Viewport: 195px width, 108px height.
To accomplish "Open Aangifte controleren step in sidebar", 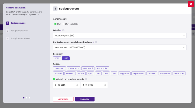I will (21, 38).
